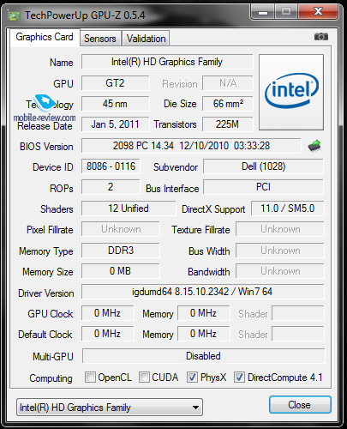Click the Close button
This screenshot has width=347, height=429.
coord(300,405)
